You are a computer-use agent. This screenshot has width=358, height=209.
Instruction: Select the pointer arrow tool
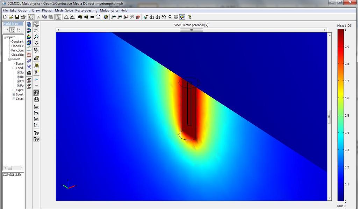pos(58,17)
